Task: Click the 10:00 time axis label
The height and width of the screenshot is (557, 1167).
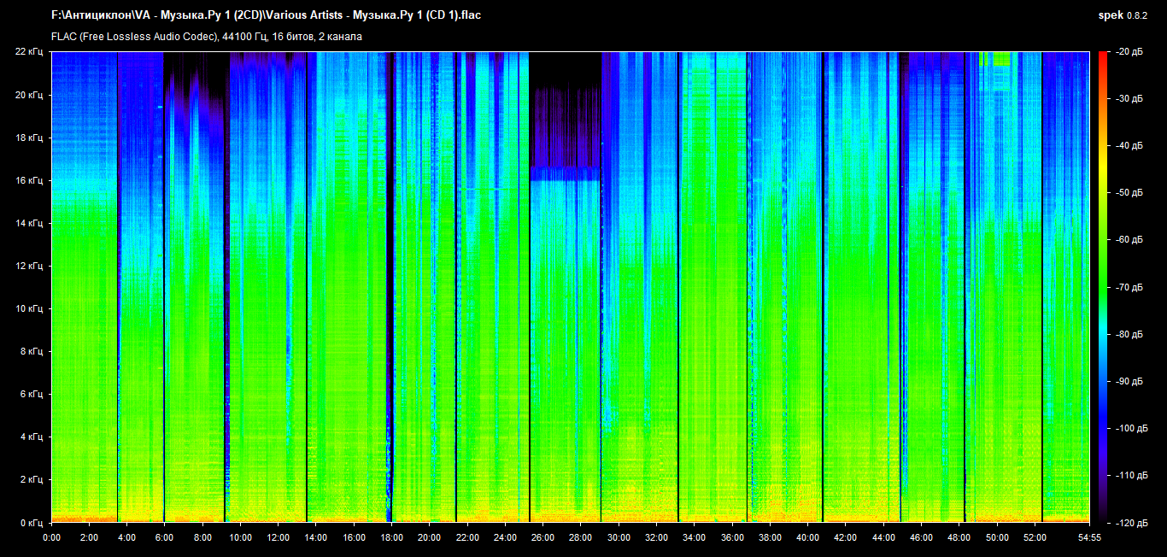Action: [x=240, y=537]
